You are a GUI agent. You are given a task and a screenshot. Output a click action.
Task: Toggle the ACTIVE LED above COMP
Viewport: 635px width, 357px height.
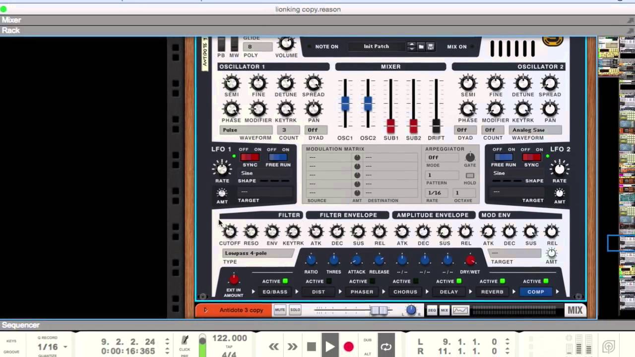546,281
